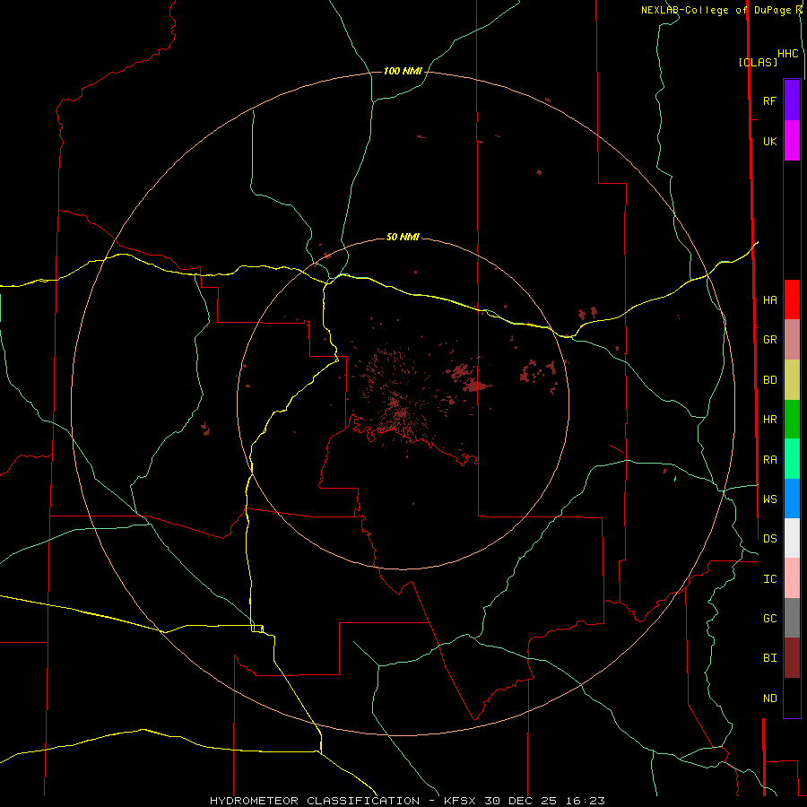Click the "HHC" product label
The height and width of the screenshot is (807, 807).
pos(787,54)
